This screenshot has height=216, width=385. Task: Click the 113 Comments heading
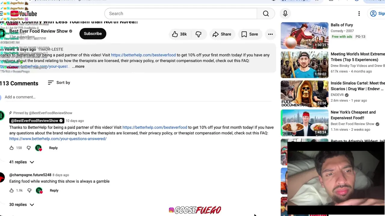[19, 83]
